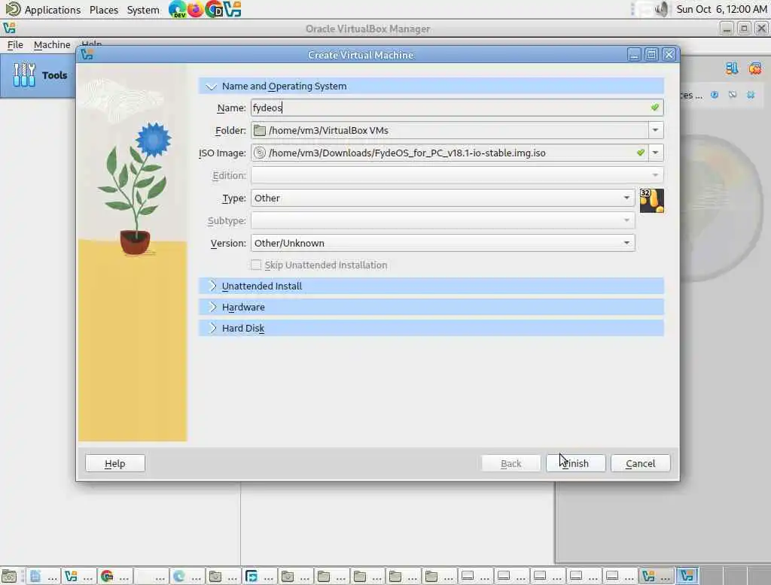Collapse Name and Operating System section
Image resolution: width=771 pixels, height=585 pixels.
431,86
